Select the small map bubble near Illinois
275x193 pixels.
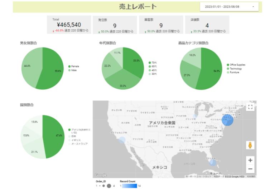(x=195, y=116)
